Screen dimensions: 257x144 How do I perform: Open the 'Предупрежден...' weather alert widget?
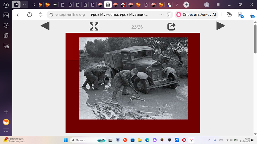14,140
